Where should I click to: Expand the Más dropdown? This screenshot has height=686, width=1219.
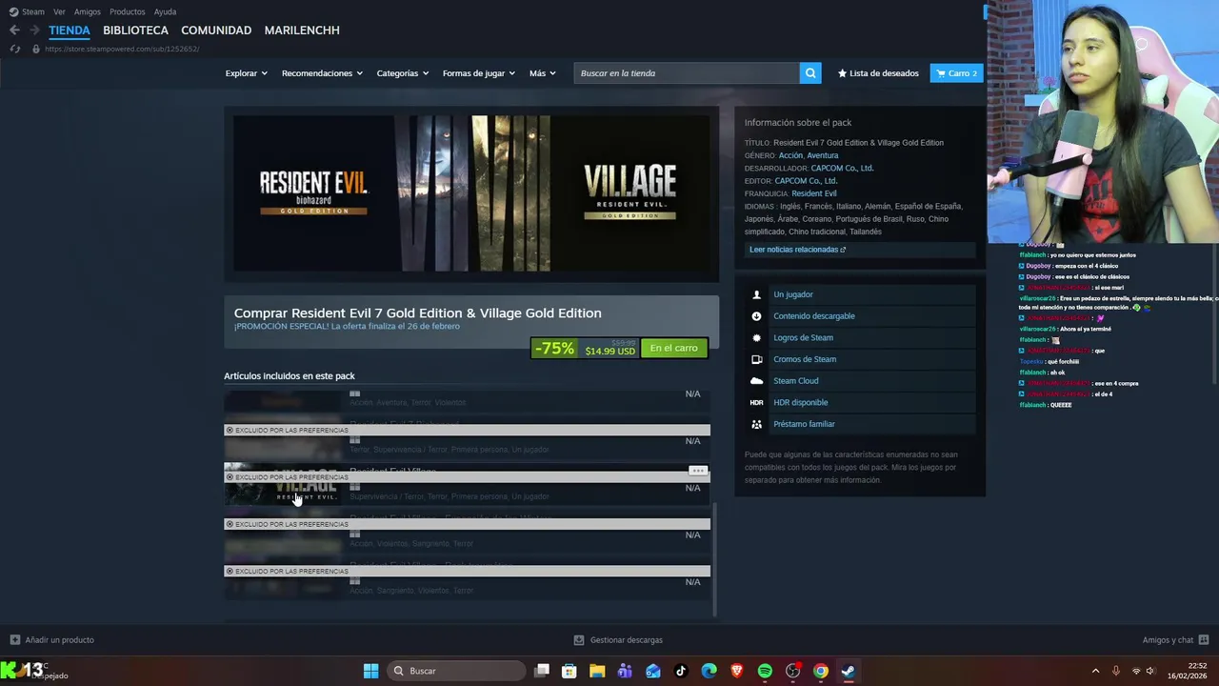tap(542, 73)
